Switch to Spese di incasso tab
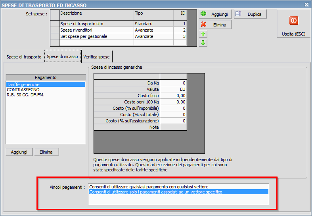312x216 pixels. click(63, 56)
